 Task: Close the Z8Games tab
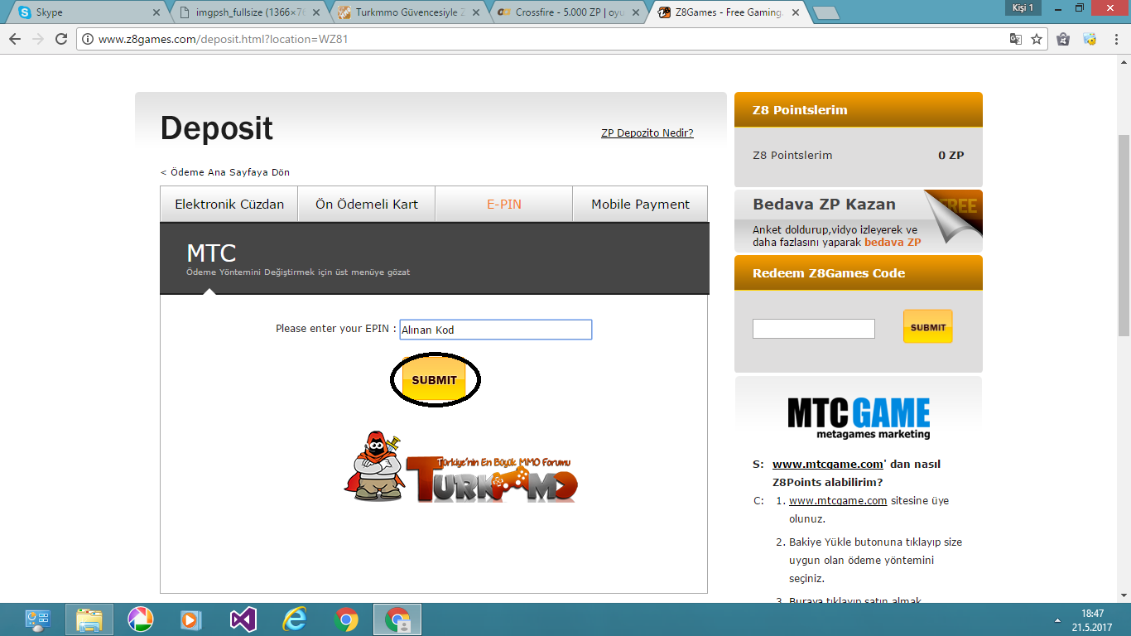795,12
